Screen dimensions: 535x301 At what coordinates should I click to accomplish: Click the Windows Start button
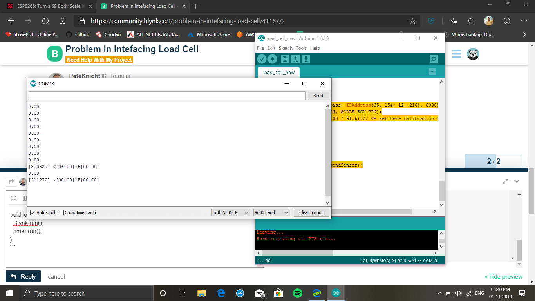9,293
